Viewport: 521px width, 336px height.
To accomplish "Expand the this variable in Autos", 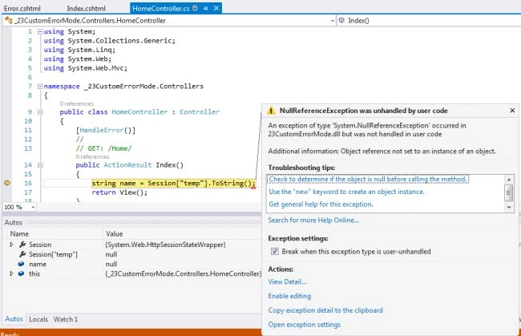I will 12,273.
